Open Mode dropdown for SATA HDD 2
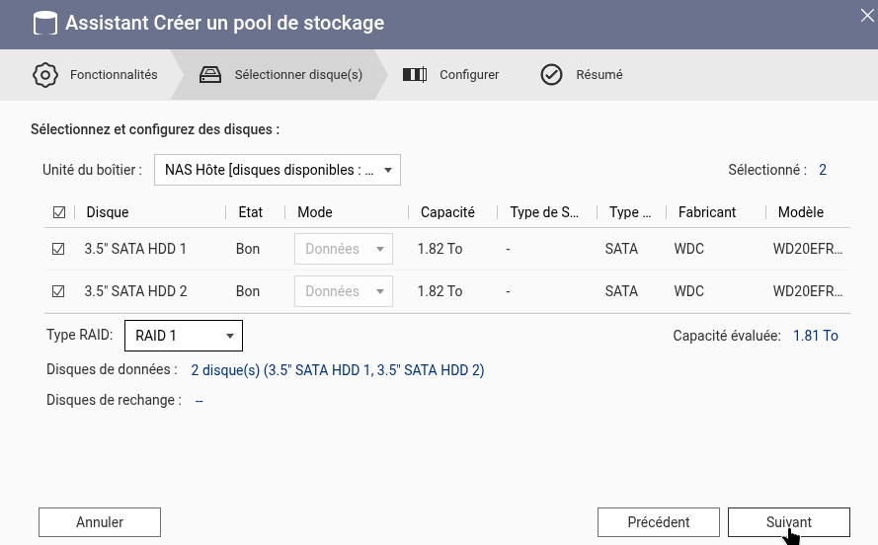878x545 pixels. pos(343,291)
